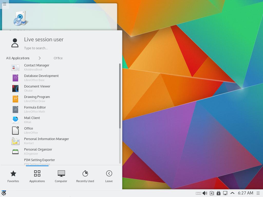This screenshot has height=197, width=263.
Task: Open the KOrganizer Personal Organizer icon
Action: point(15,152)
